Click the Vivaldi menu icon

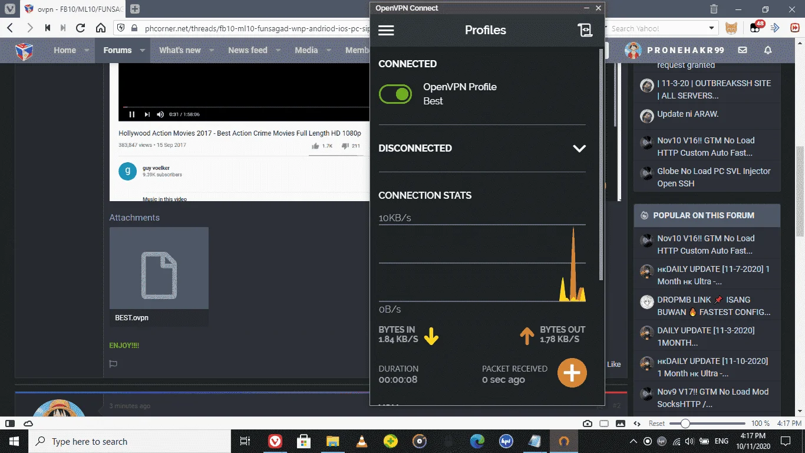tap(9, 9)
